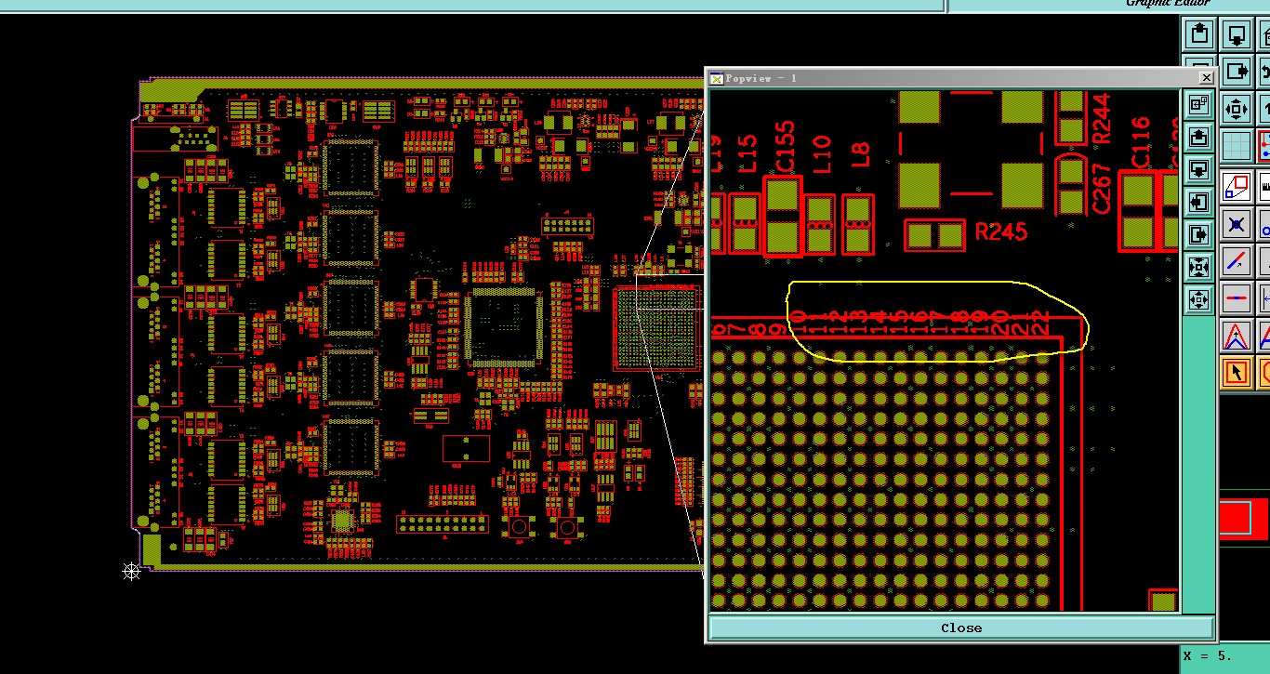
Task: Click Popview four-arrow pan icon
Action: pos(1199,299)
